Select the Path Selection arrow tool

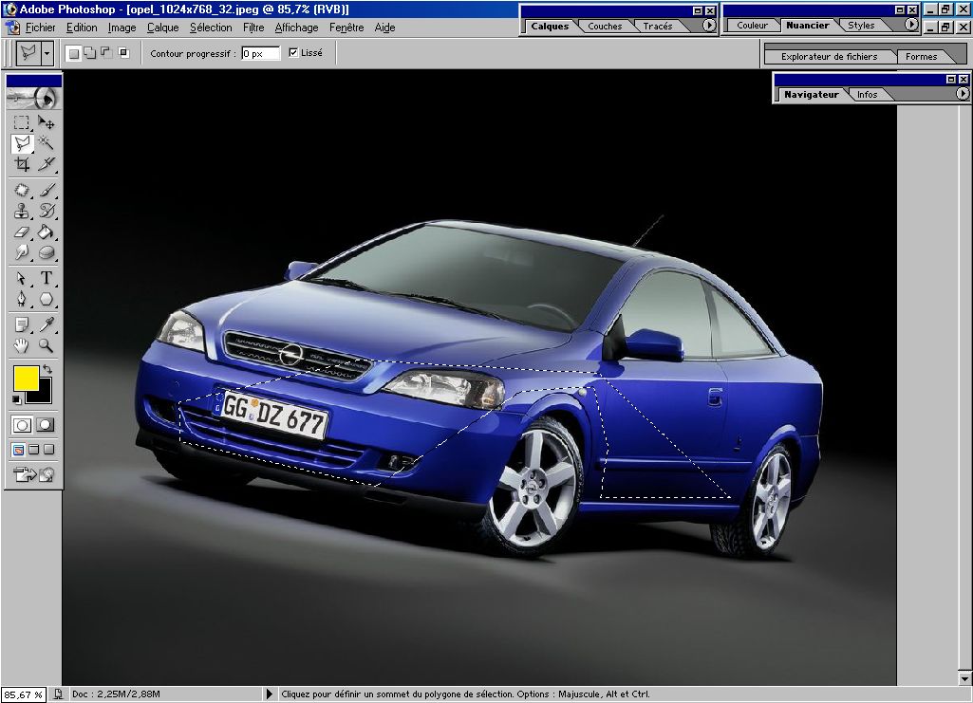click(22, 278)
